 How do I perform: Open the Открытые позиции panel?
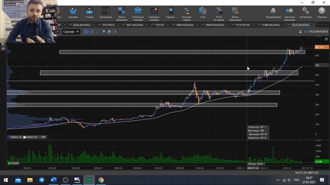[x=138, y=14]
